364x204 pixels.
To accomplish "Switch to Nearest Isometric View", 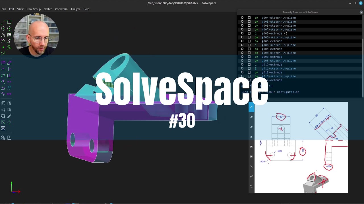I will 3,138.
